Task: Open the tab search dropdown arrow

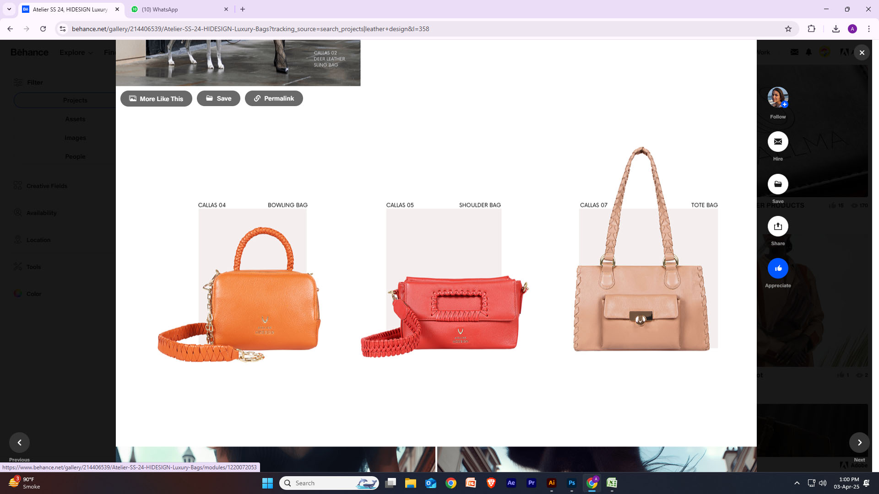Action: tap(9, 9)
